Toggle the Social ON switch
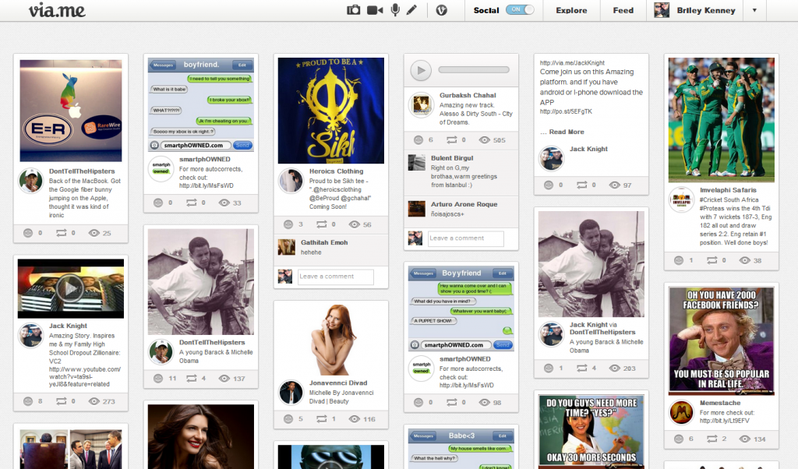 coord(520,10)
